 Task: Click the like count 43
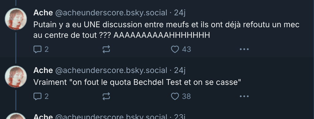[186, 49]
